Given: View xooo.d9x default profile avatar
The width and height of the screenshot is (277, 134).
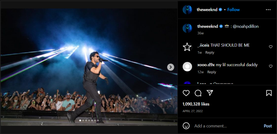Looking at the screenshot, I should [187, 66].
